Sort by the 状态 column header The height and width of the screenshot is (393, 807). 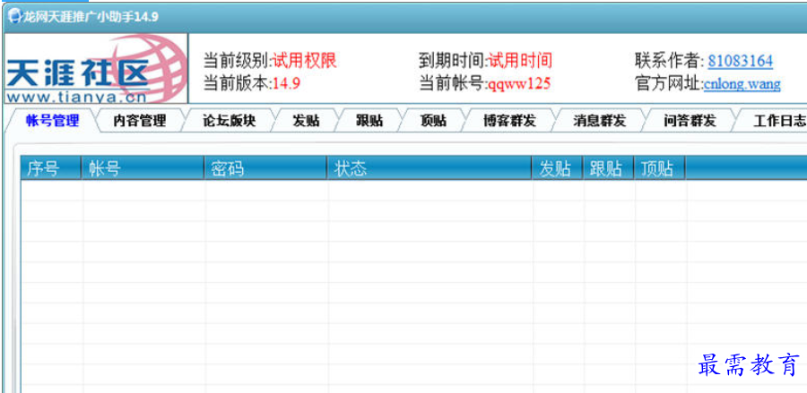pyautogui.click(x=430, y=168)
